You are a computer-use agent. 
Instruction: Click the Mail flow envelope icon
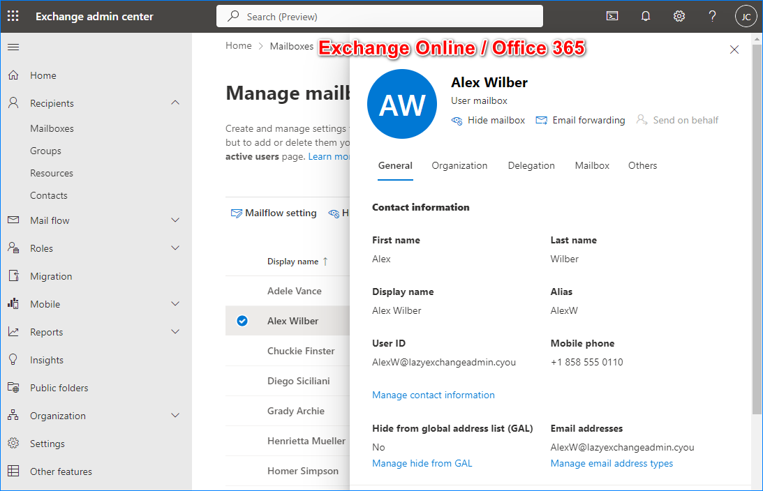click(13, 220)
